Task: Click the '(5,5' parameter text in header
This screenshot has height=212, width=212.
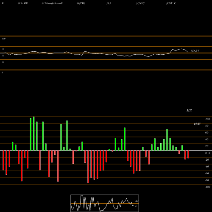Action: [109, 3]
